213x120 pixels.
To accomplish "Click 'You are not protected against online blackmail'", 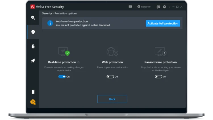I will click(83, 25).
